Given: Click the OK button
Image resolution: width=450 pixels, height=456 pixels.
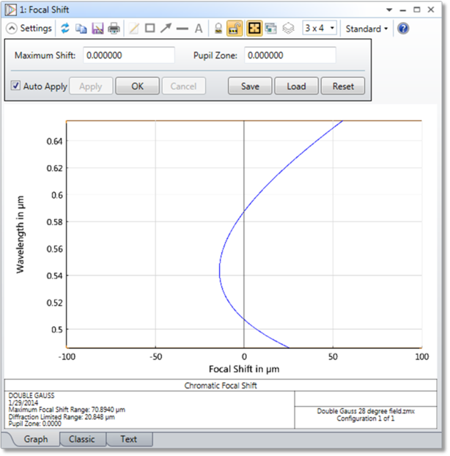Looking at the screenshot, I should coord(137,86).
